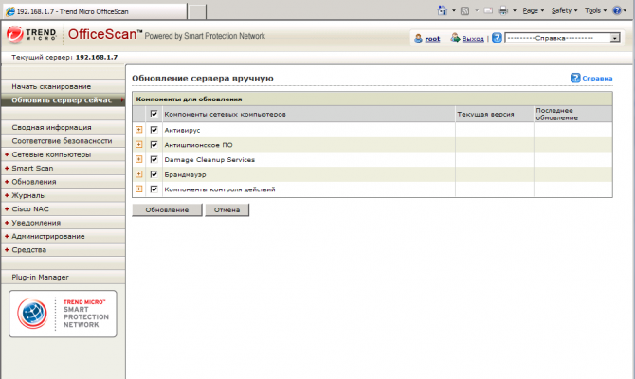Click the Damage Cleanup Services label
The height and width of the screenshot is (379, 635).
209,159
